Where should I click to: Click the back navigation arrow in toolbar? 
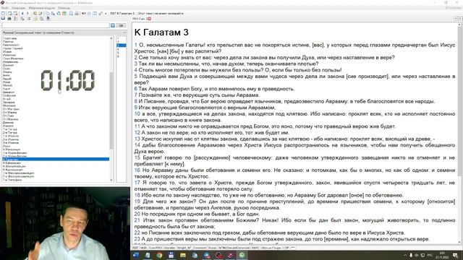(x=22, y=13)
